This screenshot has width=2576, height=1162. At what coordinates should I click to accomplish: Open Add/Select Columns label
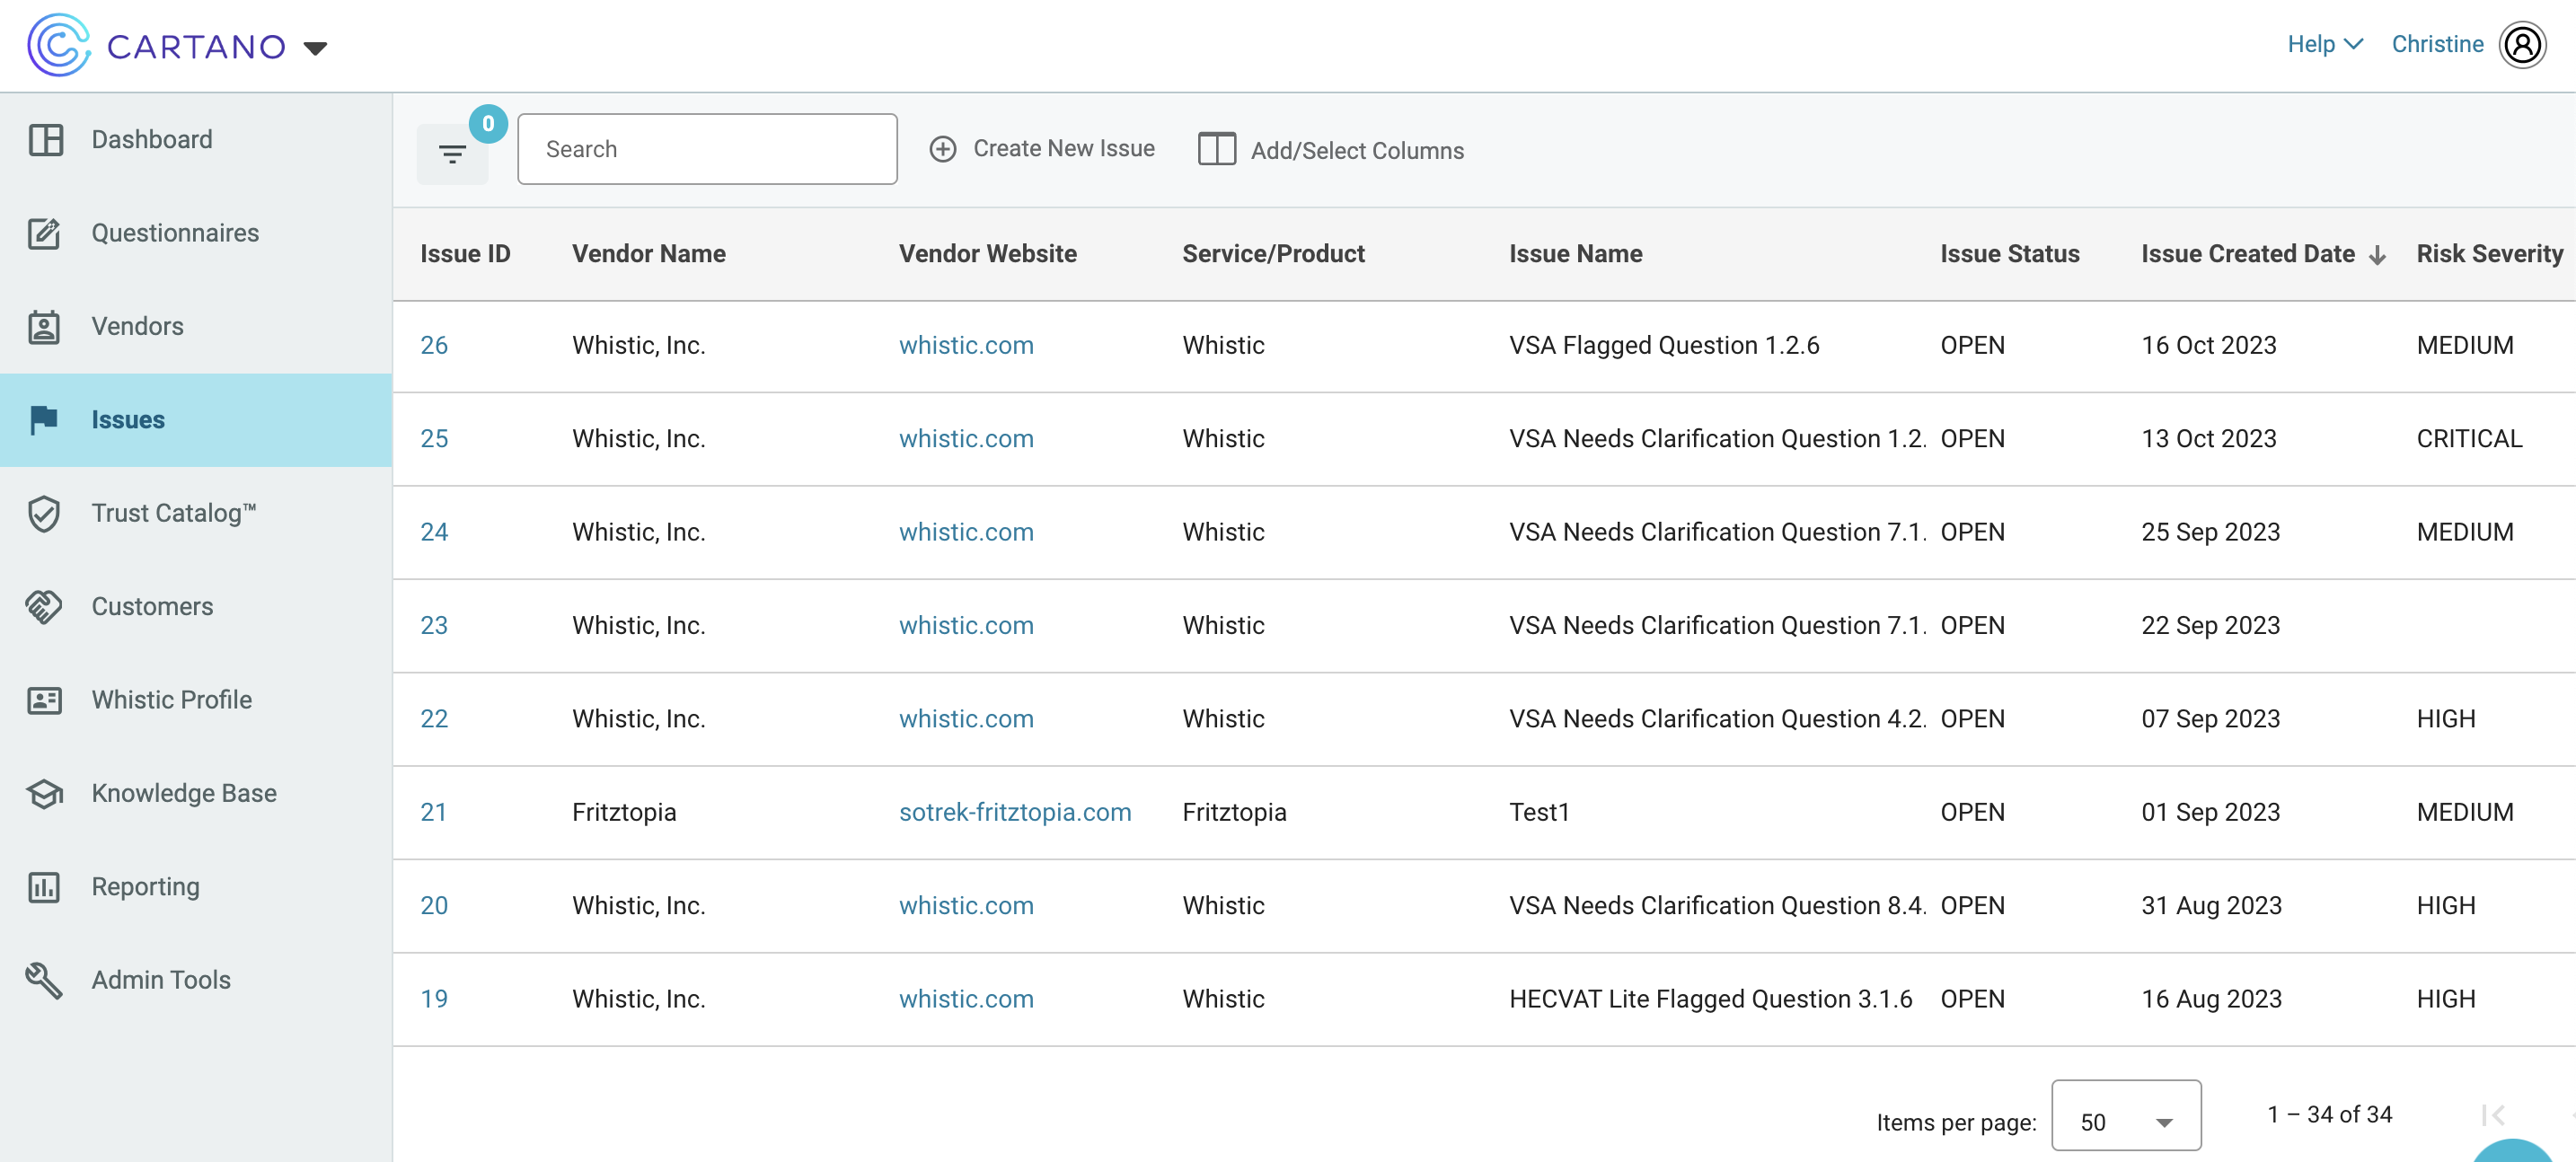1357,151
